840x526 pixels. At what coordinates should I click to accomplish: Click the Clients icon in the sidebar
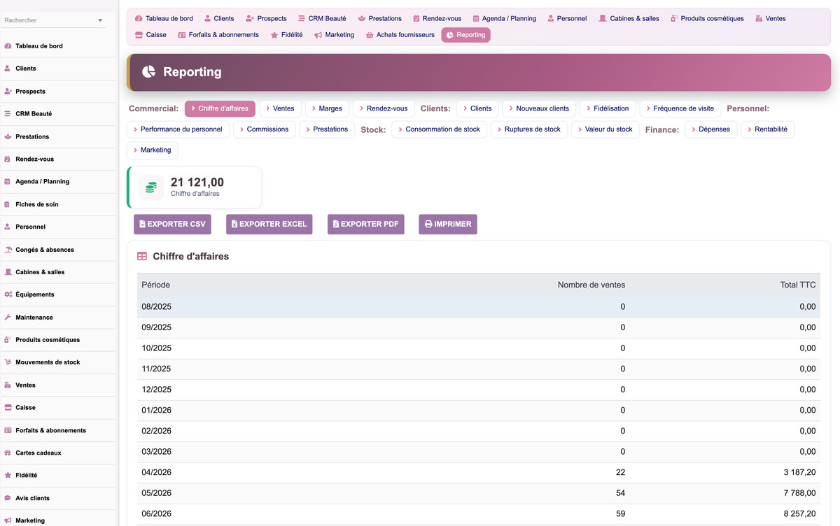click(8, 69)
